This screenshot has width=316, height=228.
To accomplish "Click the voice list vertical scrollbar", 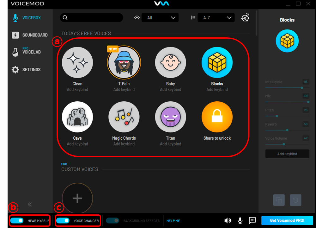I will click(256, 23).
